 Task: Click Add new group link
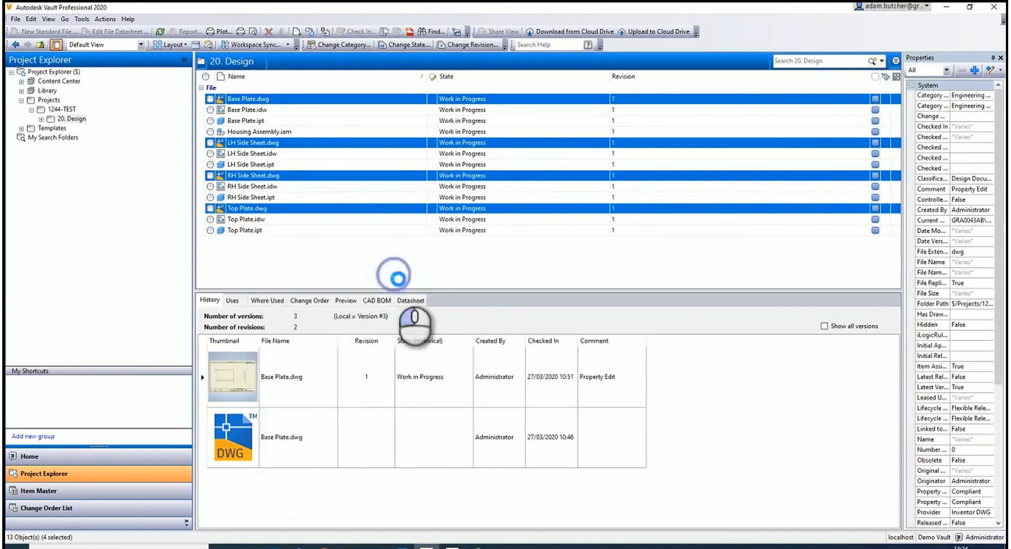coord(33,436)
